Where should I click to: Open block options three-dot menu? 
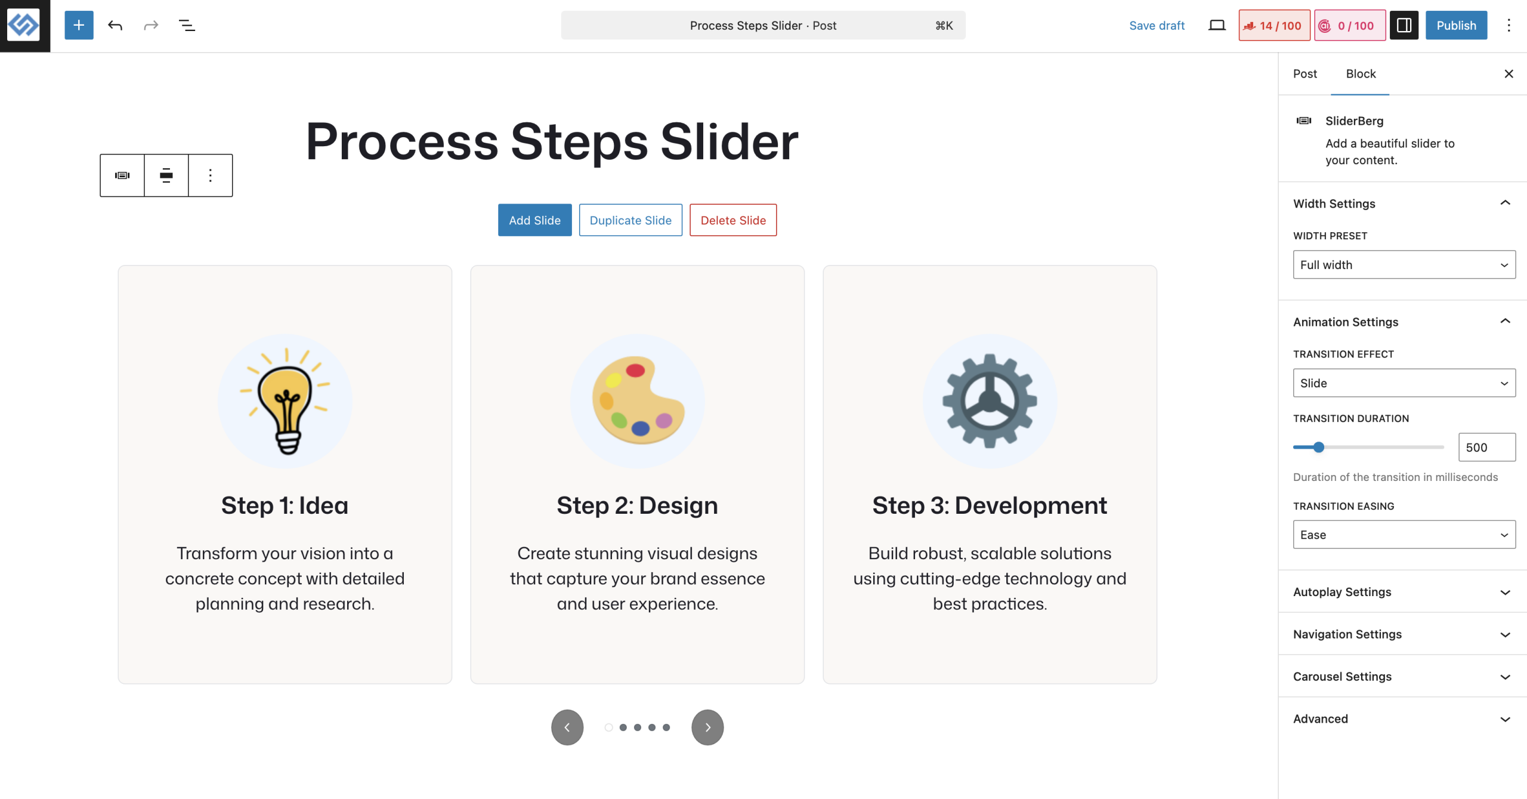(x=211, y=175)
